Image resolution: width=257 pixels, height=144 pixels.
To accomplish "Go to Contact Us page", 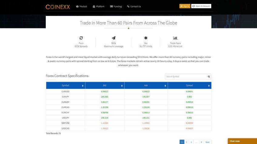I will [134, 6].
